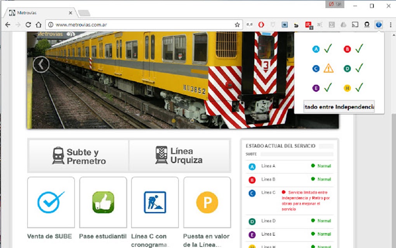The image size is (396, 248).
Task: Click Subte y Premetro section
Action: [78, 155]
